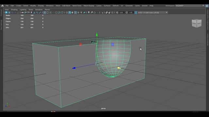Image resolution: width=209 pixels, height=117 pixels.
Task: Click the yellow selected-axis manipulator arrow
Action: point(119,68)
